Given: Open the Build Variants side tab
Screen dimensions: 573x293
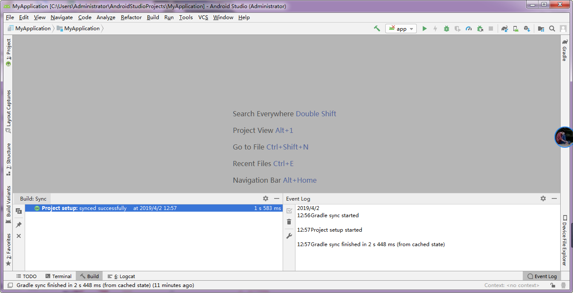Looking at the screenshot, I should pos(8,205).
